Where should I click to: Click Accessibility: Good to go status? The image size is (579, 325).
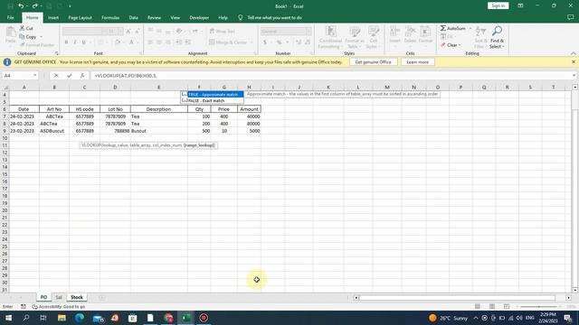click(x=59, y=307)
